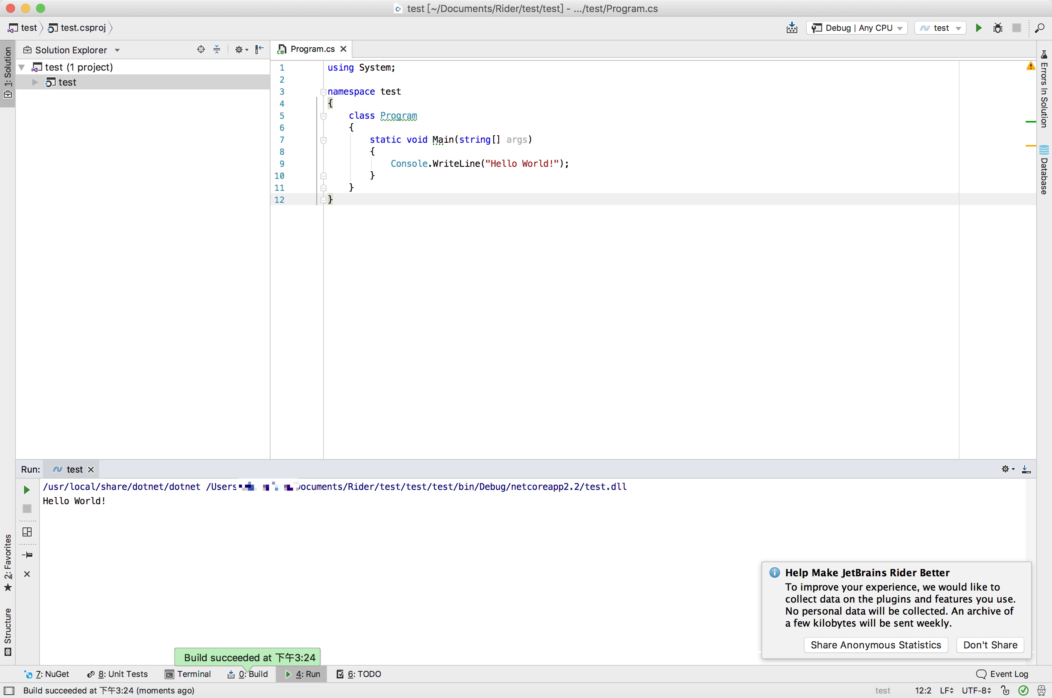
Task: Toggle the 2: Favorites side panel
Action: (8, 562)
